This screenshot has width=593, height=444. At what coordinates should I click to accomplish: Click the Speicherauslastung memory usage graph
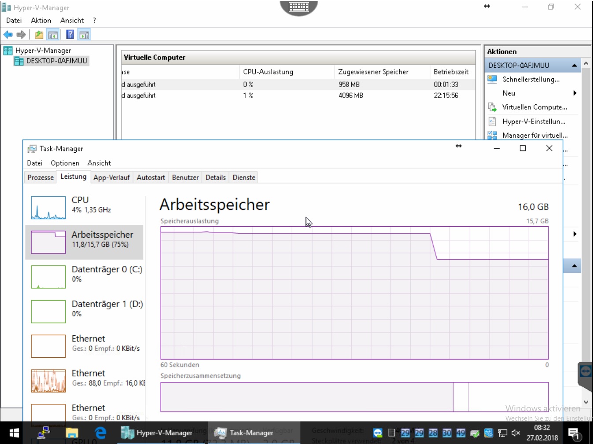coord(354,293)
